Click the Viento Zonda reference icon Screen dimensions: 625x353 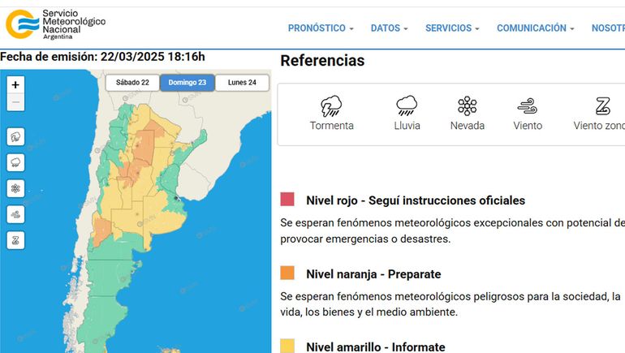click(x=601, y=106)
